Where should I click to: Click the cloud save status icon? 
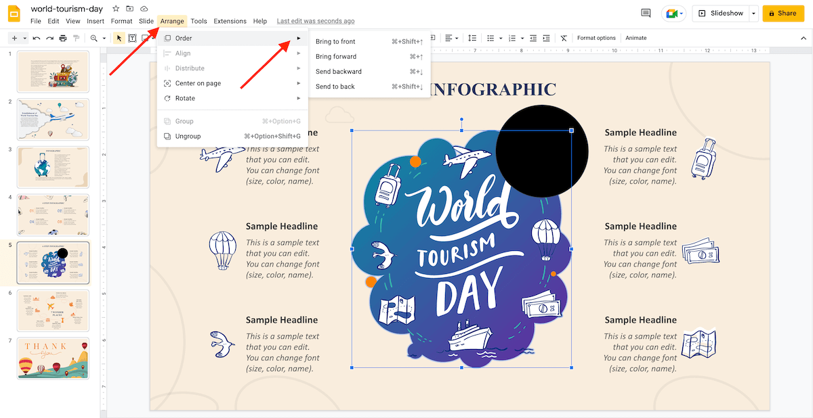point(144,9)
